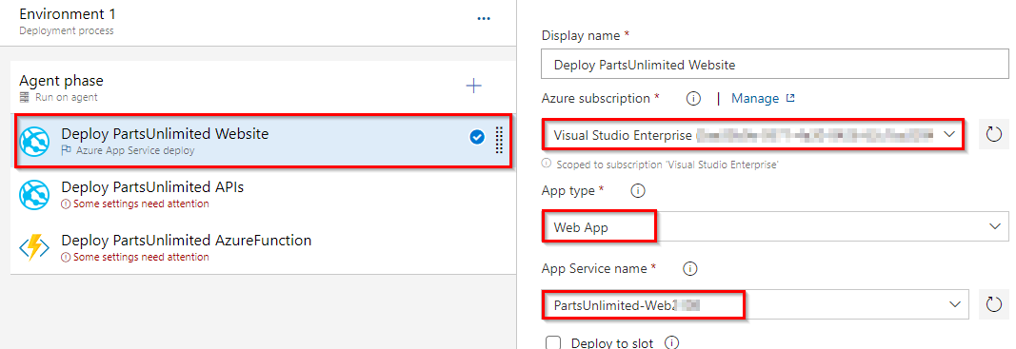
Task: Click the blue checkmark on Website task
Action: tap(477, 137)
